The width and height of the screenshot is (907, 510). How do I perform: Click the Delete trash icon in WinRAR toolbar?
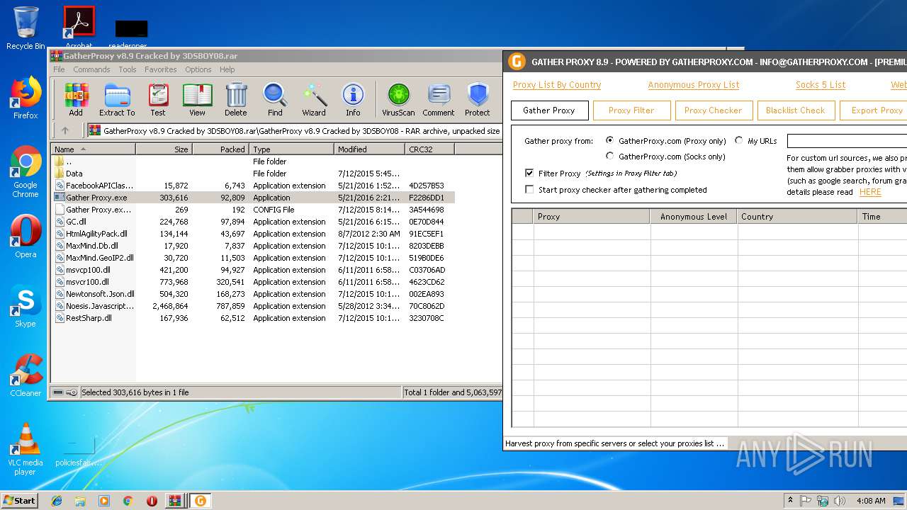coord(236,100)
